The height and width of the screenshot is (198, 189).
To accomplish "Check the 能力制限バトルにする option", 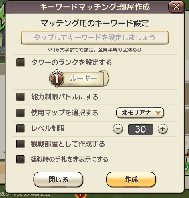I will click(x=21, y=97).
